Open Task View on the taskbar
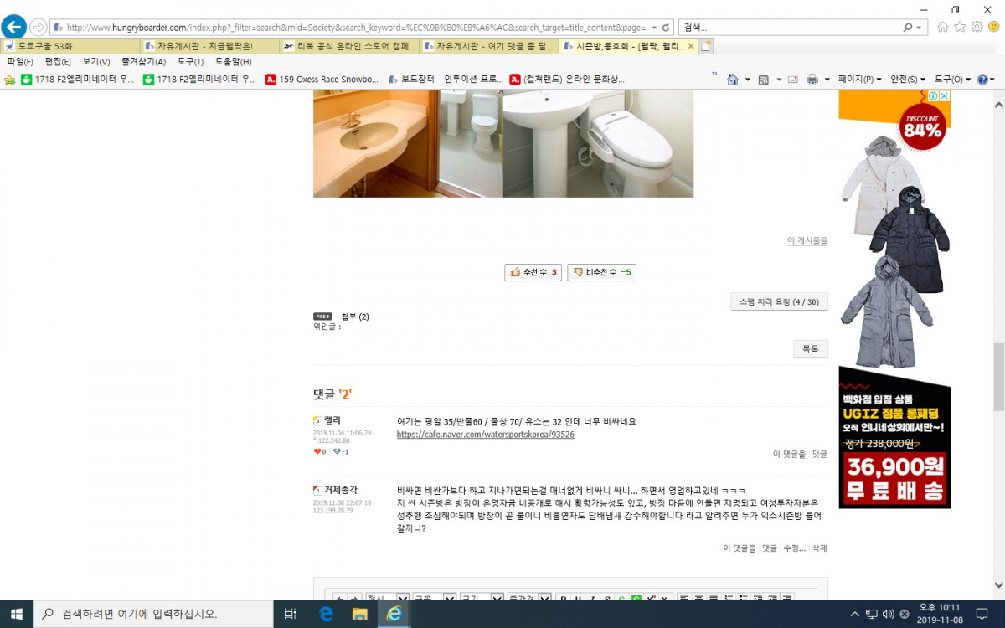1005x628 pixels. [x=290, y=614]
